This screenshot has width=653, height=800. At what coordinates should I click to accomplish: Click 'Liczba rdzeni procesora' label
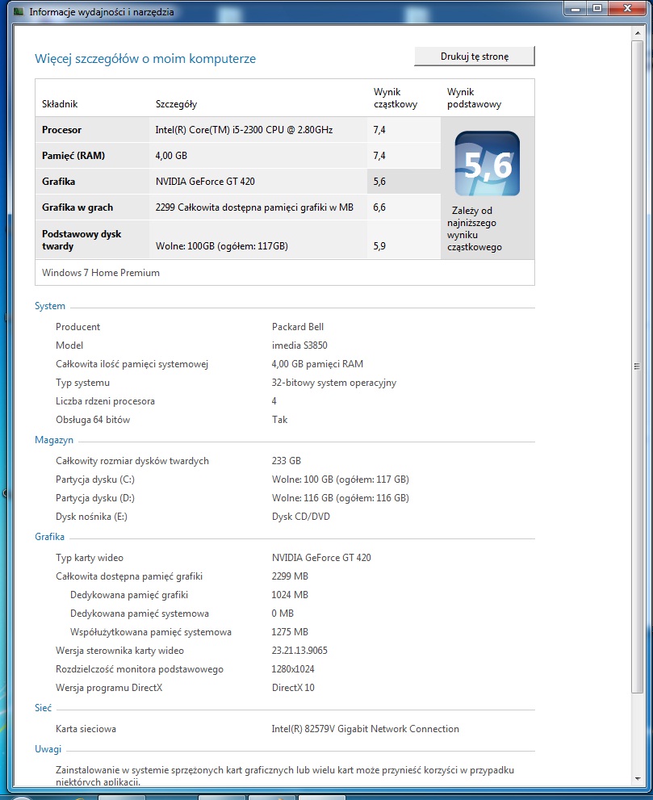point(105,401)
